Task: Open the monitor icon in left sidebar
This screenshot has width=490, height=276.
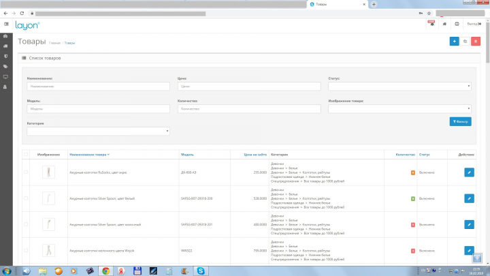Action: (5, 76)
